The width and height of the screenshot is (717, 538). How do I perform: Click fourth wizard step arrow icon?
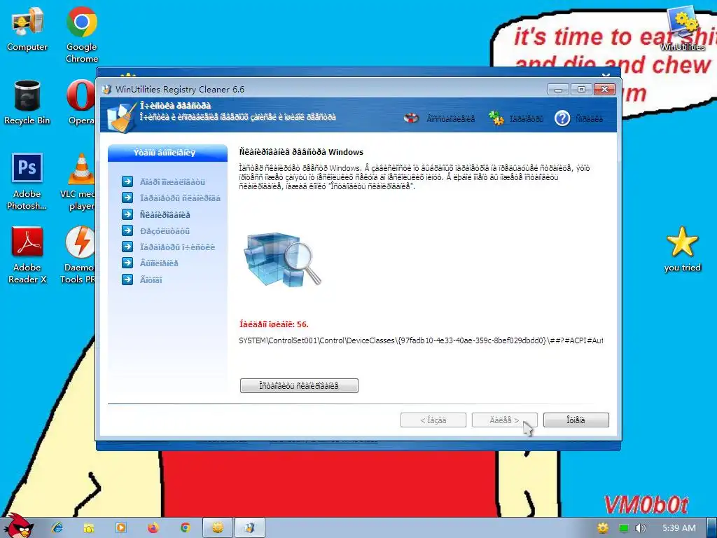pyautogui.click(x=127, y=230)
